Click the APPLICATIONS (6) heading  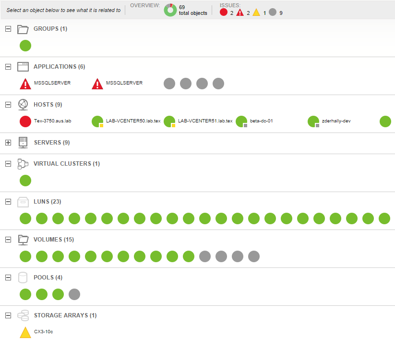click(x=60, y=67)
